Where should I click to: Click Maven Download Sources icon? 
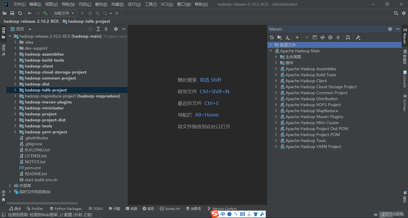(x=287, y=37)
